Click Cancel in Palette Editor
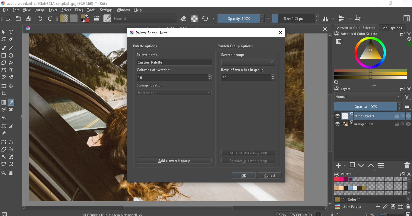Viewport: 412px width, 216px height. click(270, 176)
